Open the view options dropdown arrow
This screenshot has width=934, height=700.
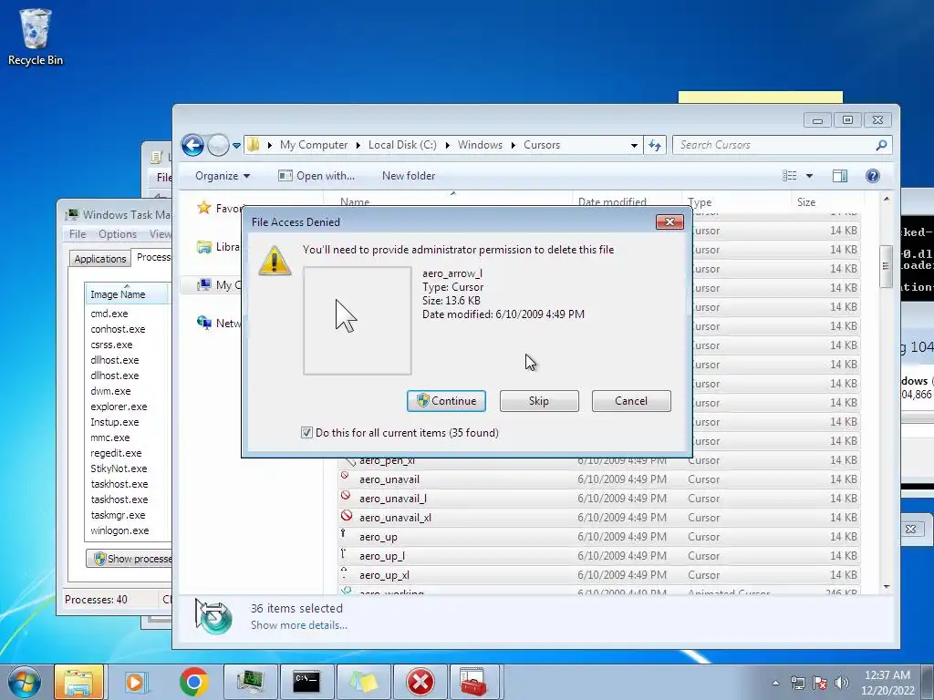[x=809, y=176]
